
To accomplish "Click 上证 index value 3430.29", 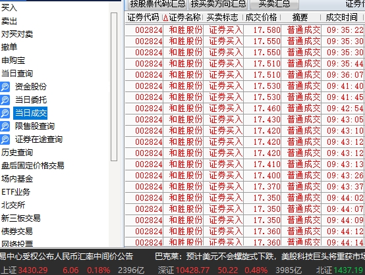I will pos(33,270).
